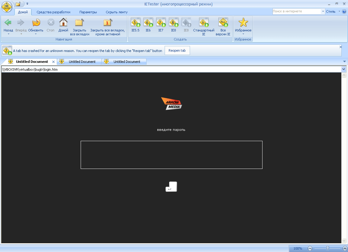
Task: Switch to the IE7 Untitled Document tab
Action: coord(124,62)
